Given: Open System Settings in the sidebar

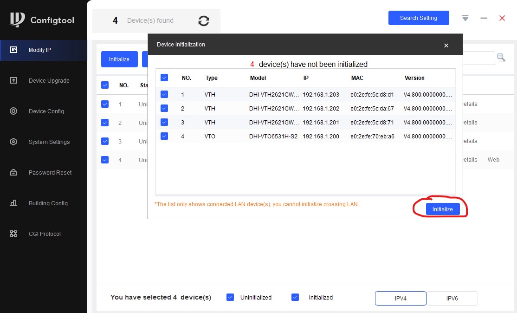Looking at the screenshot, I should click(x=49, y=142).
